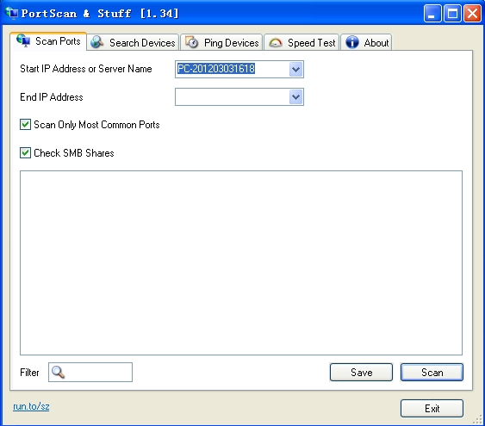Click the About info icon
The width and height of the screenshot is (485, 426).
(x=352, y=42)
